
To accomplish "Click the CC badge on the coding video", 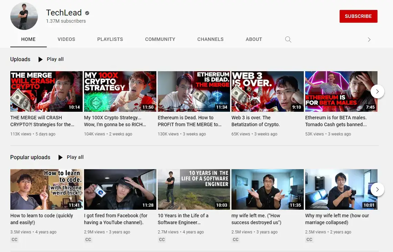I will pos(14,239).
